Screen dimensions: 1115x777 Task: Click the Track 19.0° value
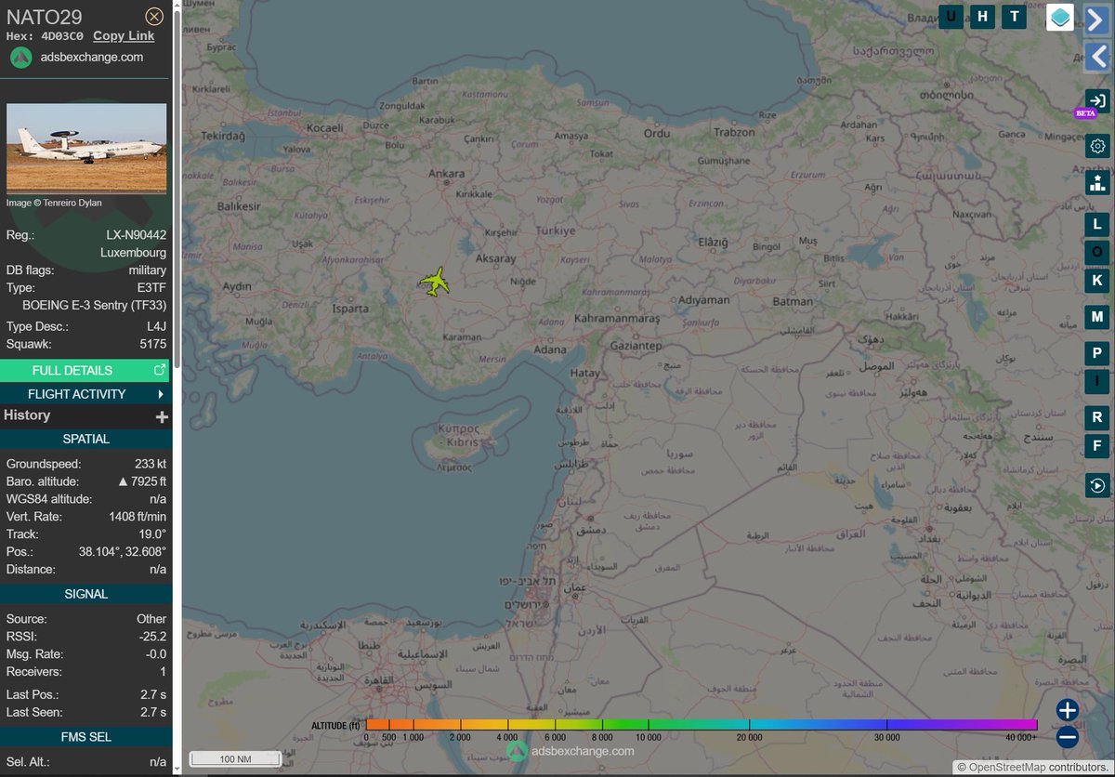coord(151,534)
